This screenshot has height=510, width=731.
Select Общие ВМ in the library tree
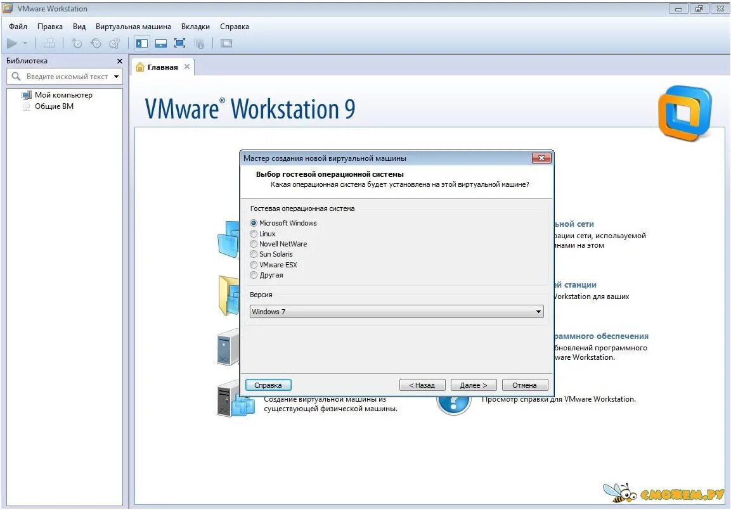tap(54, 106)
